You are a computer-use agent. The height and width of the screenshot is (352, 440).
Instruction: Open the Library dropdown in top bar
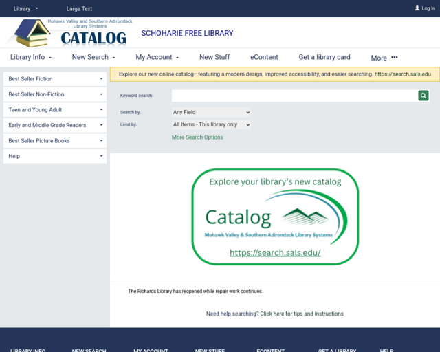(x=25, y=9)
